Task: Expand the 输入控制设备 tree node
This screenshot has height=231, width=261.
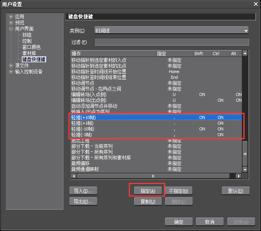Action: pyautogui.click(x=11, y=72)
